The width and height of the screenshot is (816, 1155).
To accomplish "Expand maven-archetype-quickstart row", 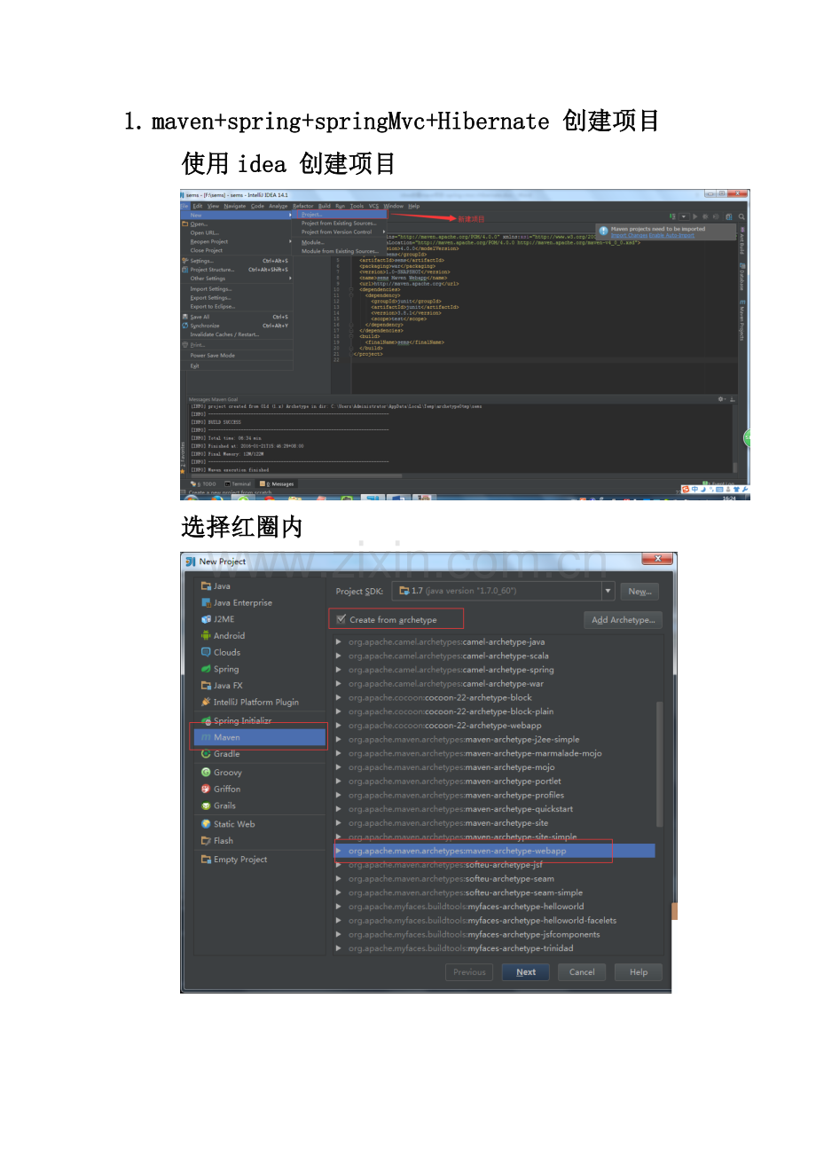I will (x=339, y=809).
